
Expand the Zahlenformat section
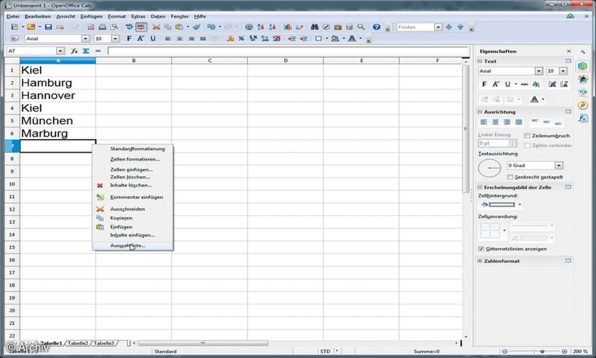click(480, 261)
